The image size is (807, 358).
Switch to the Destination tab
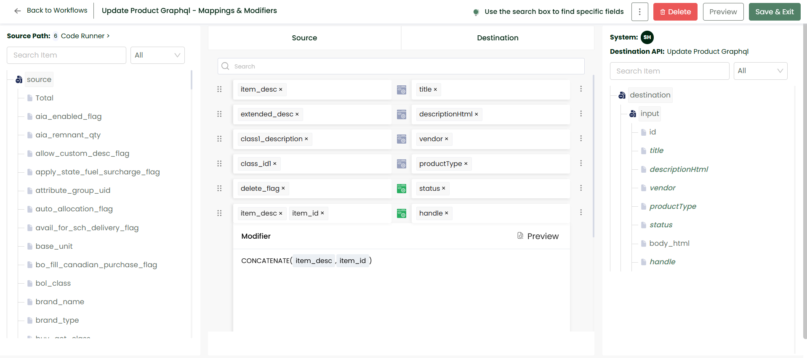(497, 38)
